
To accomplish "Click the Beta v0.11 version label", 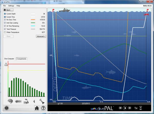I will pos(147,6).
